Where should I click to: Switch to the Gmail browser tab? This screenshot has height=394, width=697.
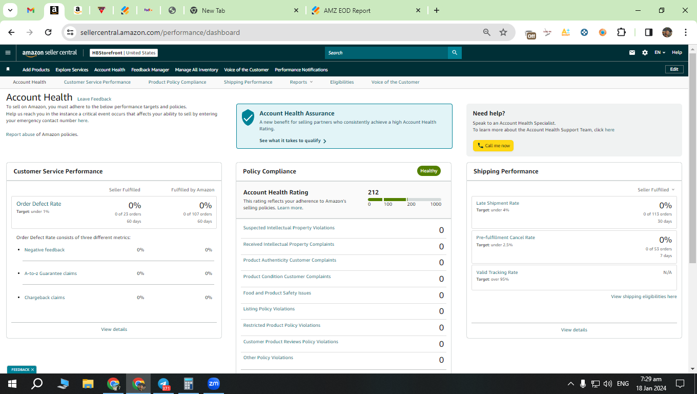(x=31, y=10)
